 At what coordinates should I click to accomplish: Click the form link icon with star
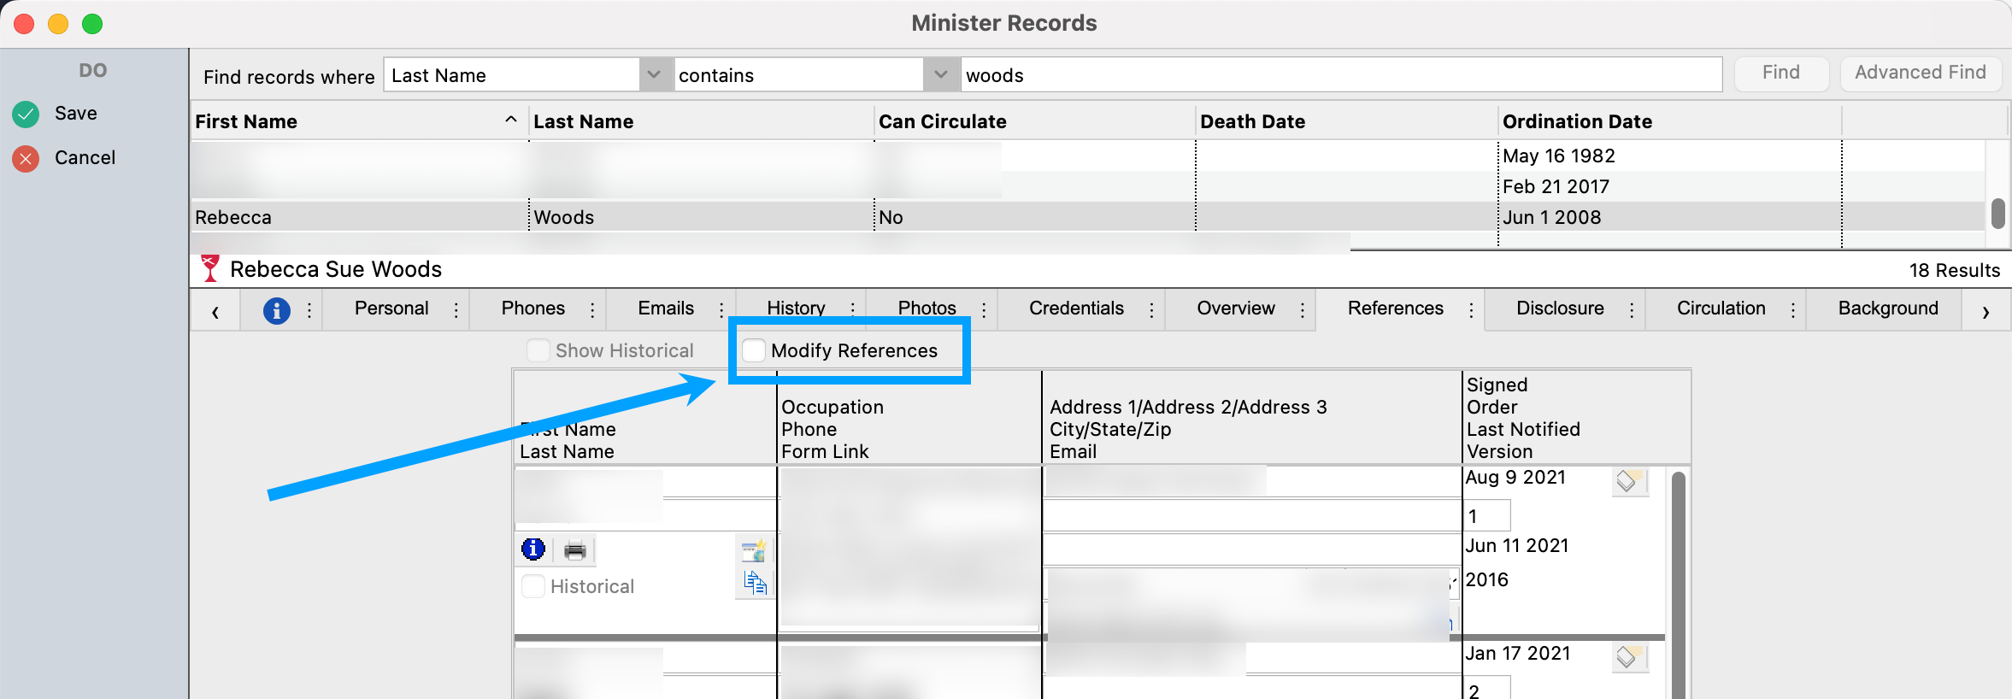point(753,550)
